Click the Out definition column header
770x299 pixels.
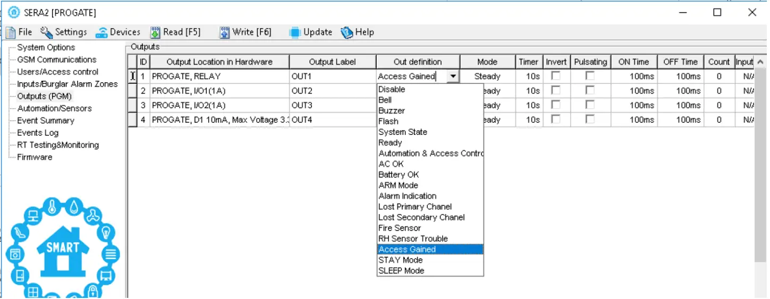(418, 62)
